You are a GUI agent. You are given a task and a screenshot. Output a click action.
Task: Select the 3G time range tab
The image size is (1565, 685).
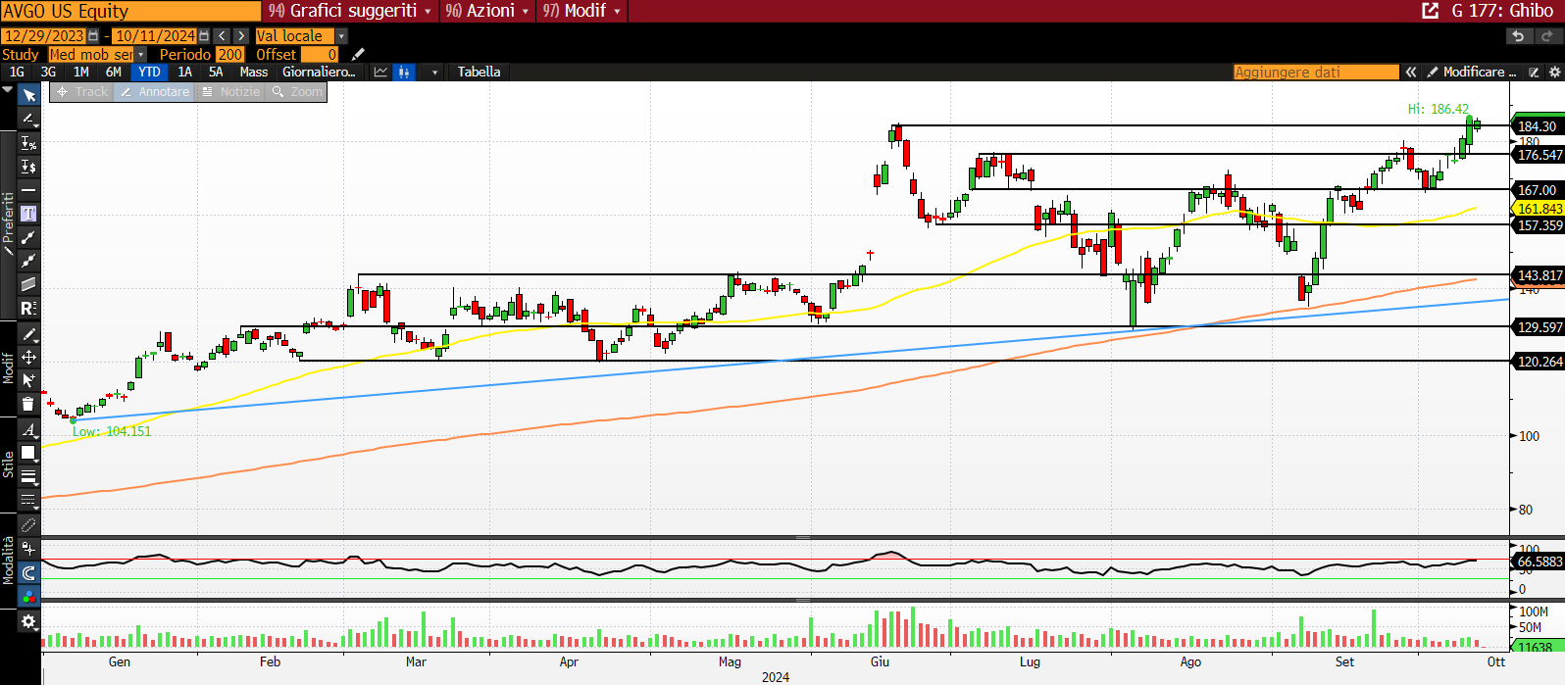coord(48,72)
